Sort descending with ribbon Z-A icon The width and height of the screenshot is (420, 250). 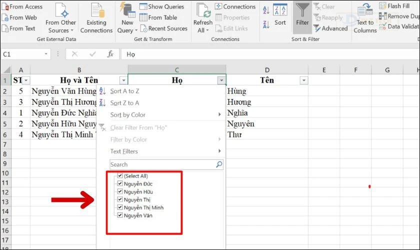pos(266,24)
